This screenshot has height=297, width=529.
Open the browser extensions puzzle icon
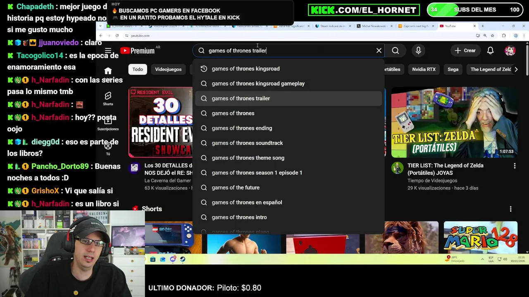pyautogui.click(x=504, y=35)
